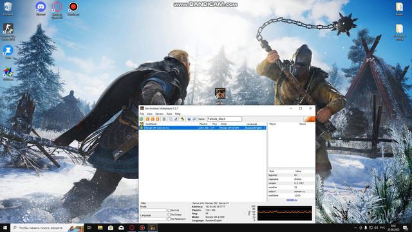The width and height of the screenshot is (412, 232).
Task: Select the second folder on desktop right
Action: coord(399,32)
